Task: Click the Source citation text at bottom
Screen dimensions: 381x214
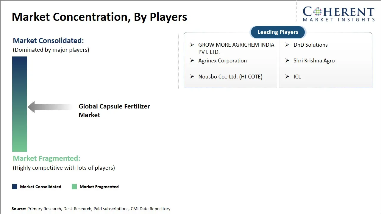Action: tap(91, 209)
